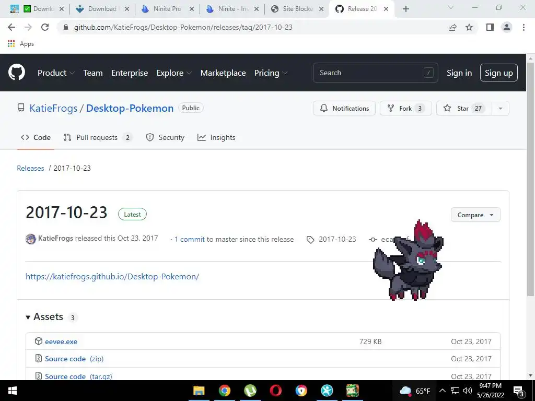
Task: Click Sign in link
Action: point(459,73)
